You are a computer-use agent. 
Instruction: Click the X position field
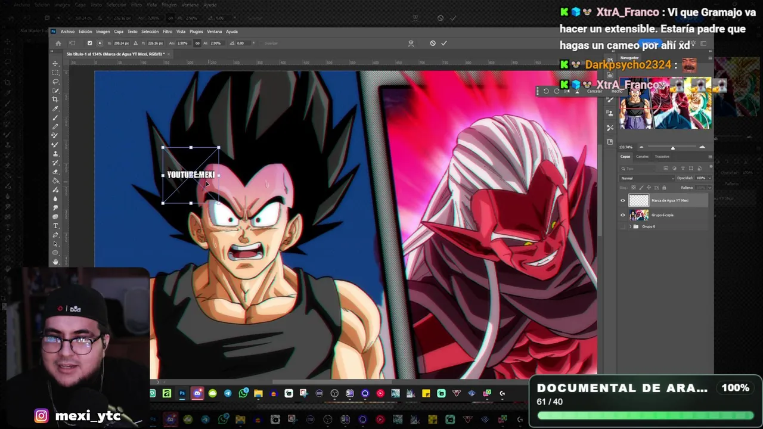pyautogui.click(x=121, y=43)
